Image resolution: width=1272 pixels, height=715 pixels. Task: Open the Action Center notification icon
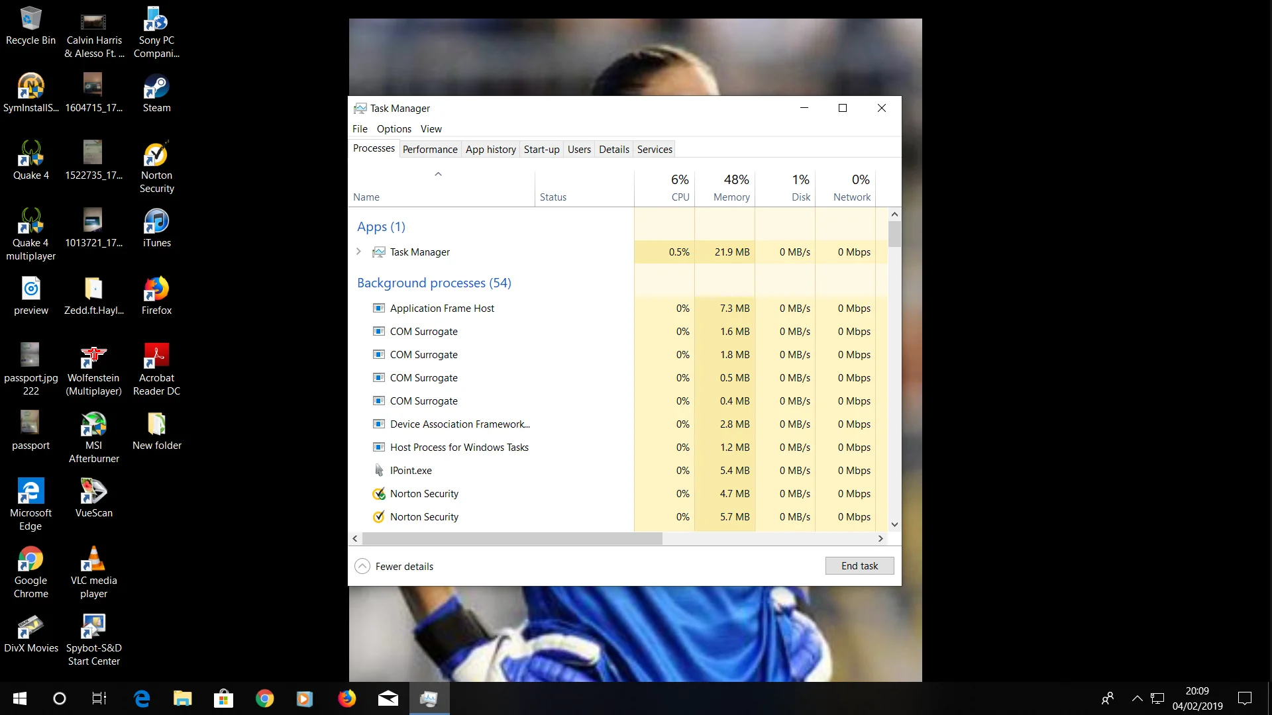[1245, 698]
